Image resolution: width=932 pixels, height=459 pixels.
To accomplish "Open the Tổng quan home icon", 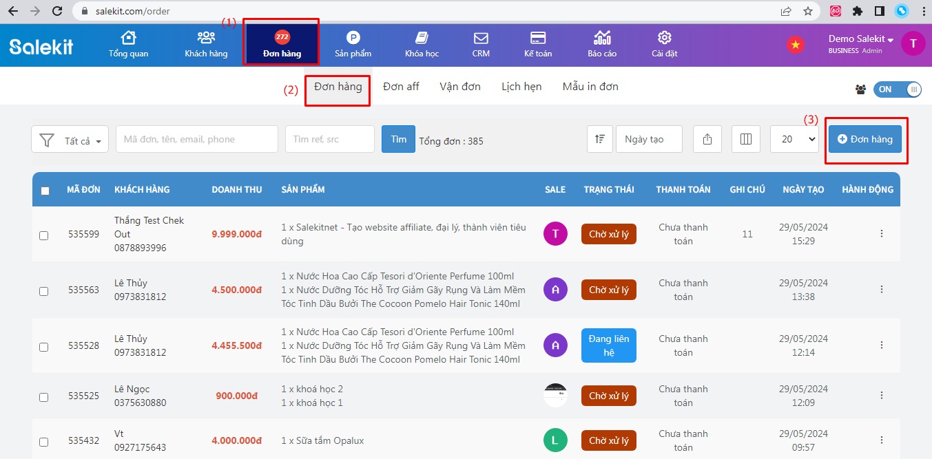I will click(128, 39).
